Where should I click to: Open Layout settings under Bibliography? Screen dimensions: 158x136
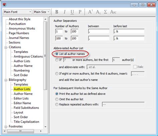pyautogui.click(x=18, y=112)
